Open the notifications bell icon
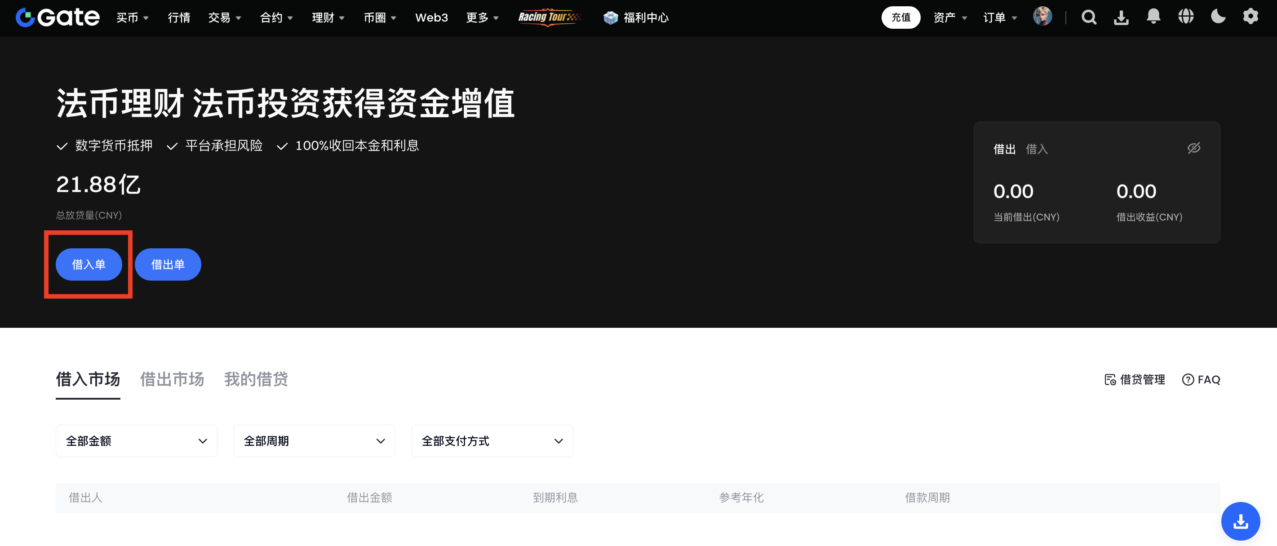Image resolution: width=1277 pixels, height=546 pixels. tap(1153, 17)
